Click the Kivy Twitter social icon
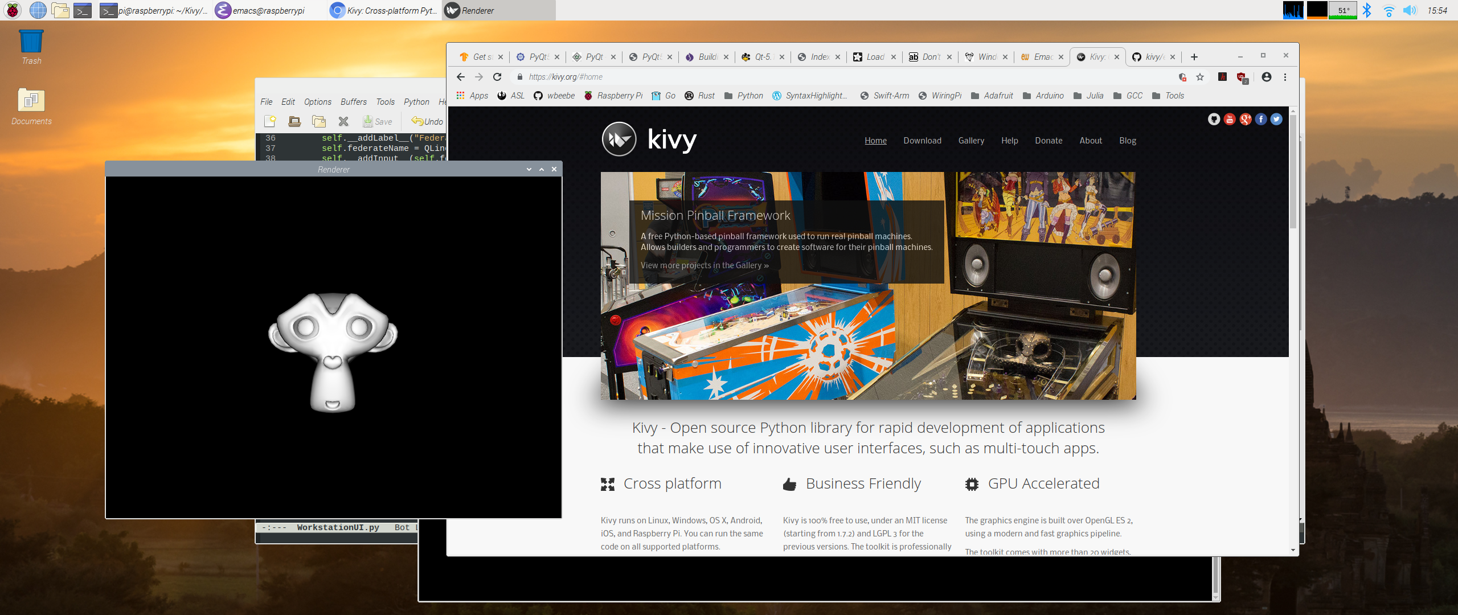Image resolution: width=1458 pixels, height=615 pixels. [1276, 119]
